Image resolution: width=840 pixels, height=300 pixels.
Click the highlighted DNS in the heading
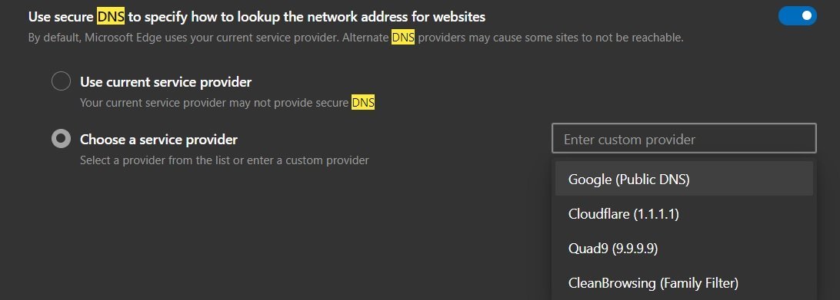pyautogui.click(x=111, y=17)
